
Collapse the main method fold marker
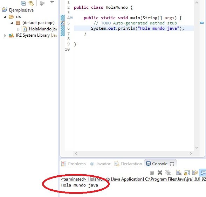pyautogui.click(x=71, y=18)
